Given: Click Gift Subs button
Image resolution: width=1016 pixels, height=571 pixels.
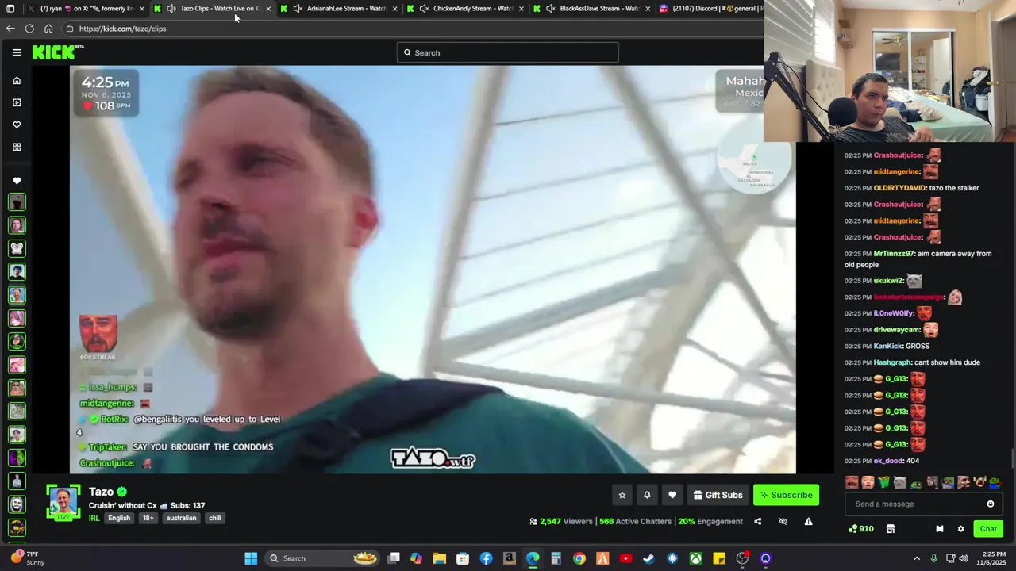Looking at the screenshot, I should click(x=718, y=495).
